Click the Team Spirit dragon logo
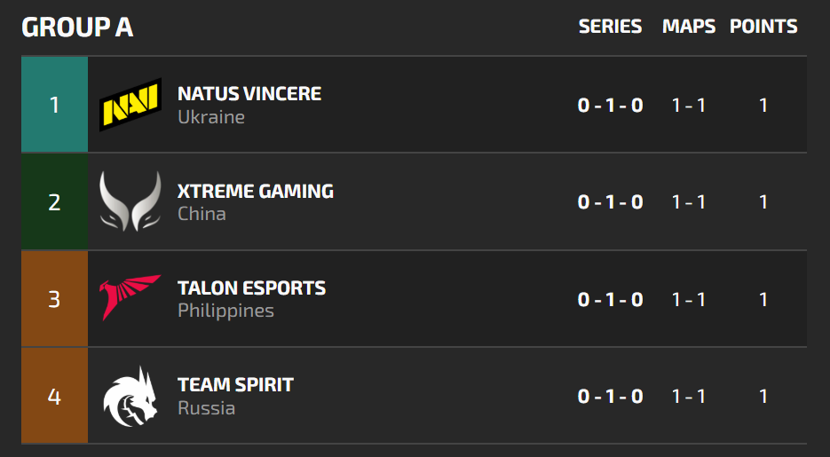This screenshot has width=830, height=457. (x=130, y=396)
